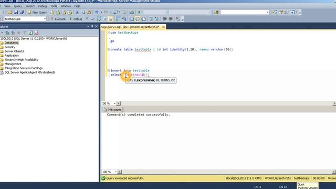Close the Object Explorer panel
Image resolution: width=336 pixels, height=189 pixels.
pos(97,27)
